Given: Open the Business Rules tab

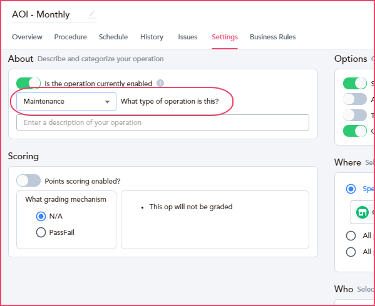Looking at the screenshot, I should tap(273, 37).
